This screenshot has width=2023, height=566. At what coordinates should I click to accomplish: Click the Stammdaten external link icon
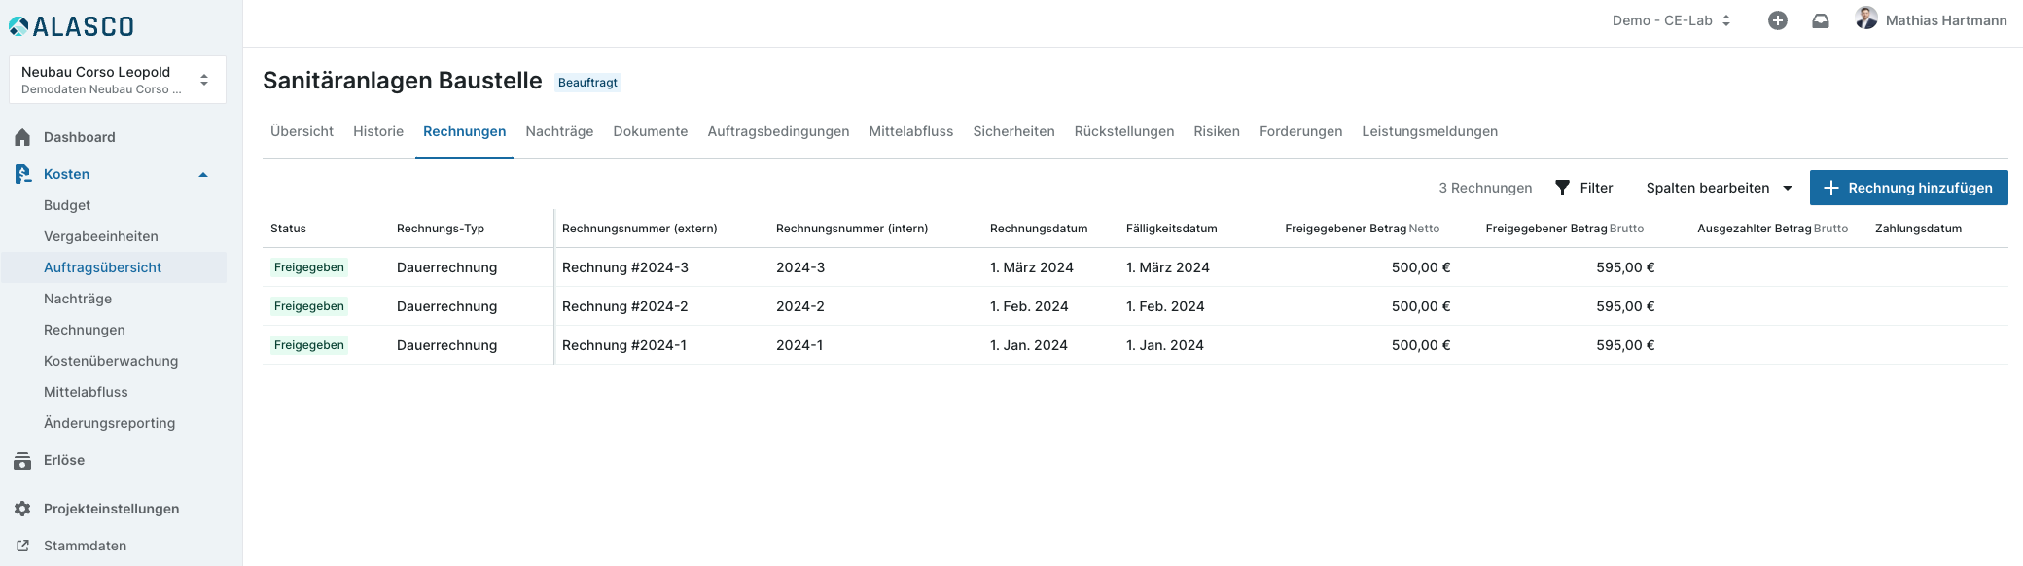(x=22, y=546)
